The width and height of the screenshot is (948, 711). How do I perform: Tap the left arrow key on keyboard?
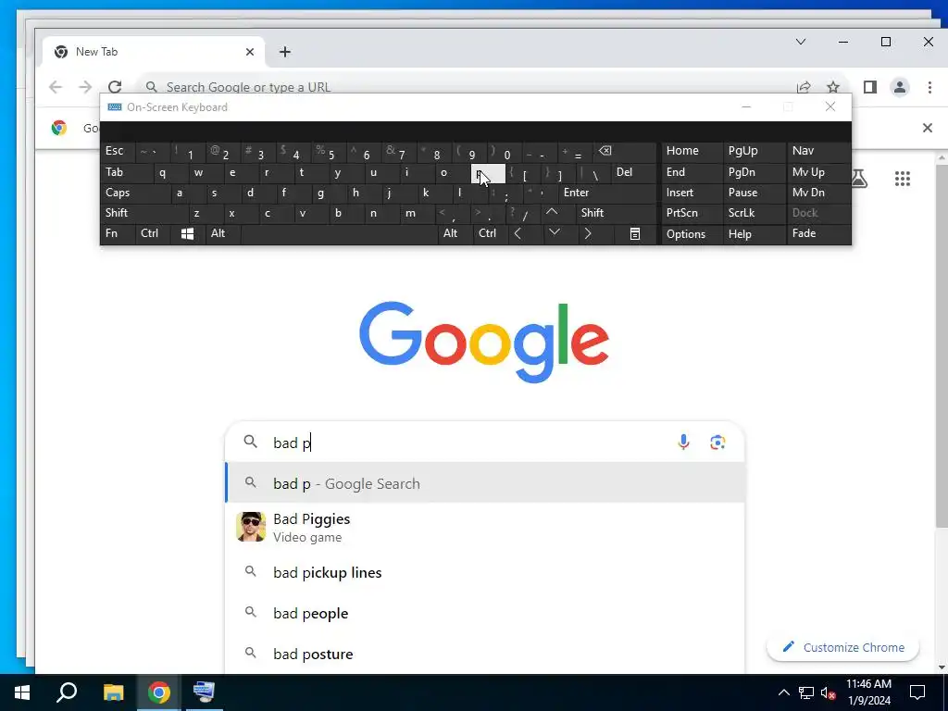tap(518, 233)
